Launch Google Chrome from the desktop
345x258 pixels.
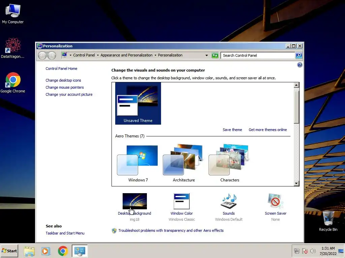point(13,83)
